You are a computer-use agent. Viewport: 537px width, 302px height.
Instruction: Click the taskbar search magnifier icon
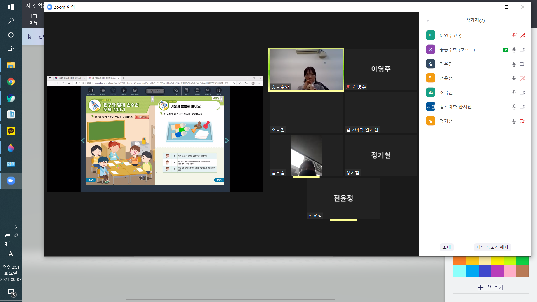point(11,21)
